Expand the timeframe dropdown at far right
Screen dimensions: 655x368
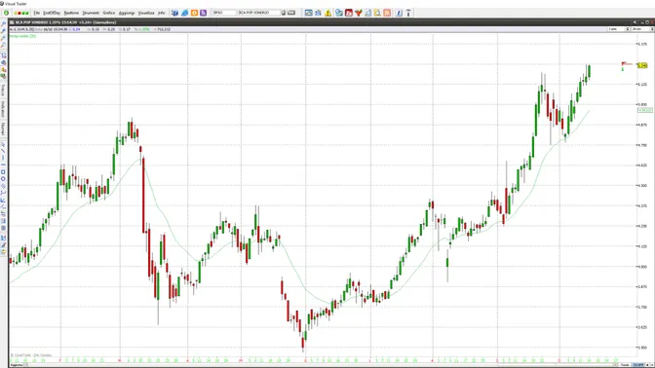(x=642, y=29)
